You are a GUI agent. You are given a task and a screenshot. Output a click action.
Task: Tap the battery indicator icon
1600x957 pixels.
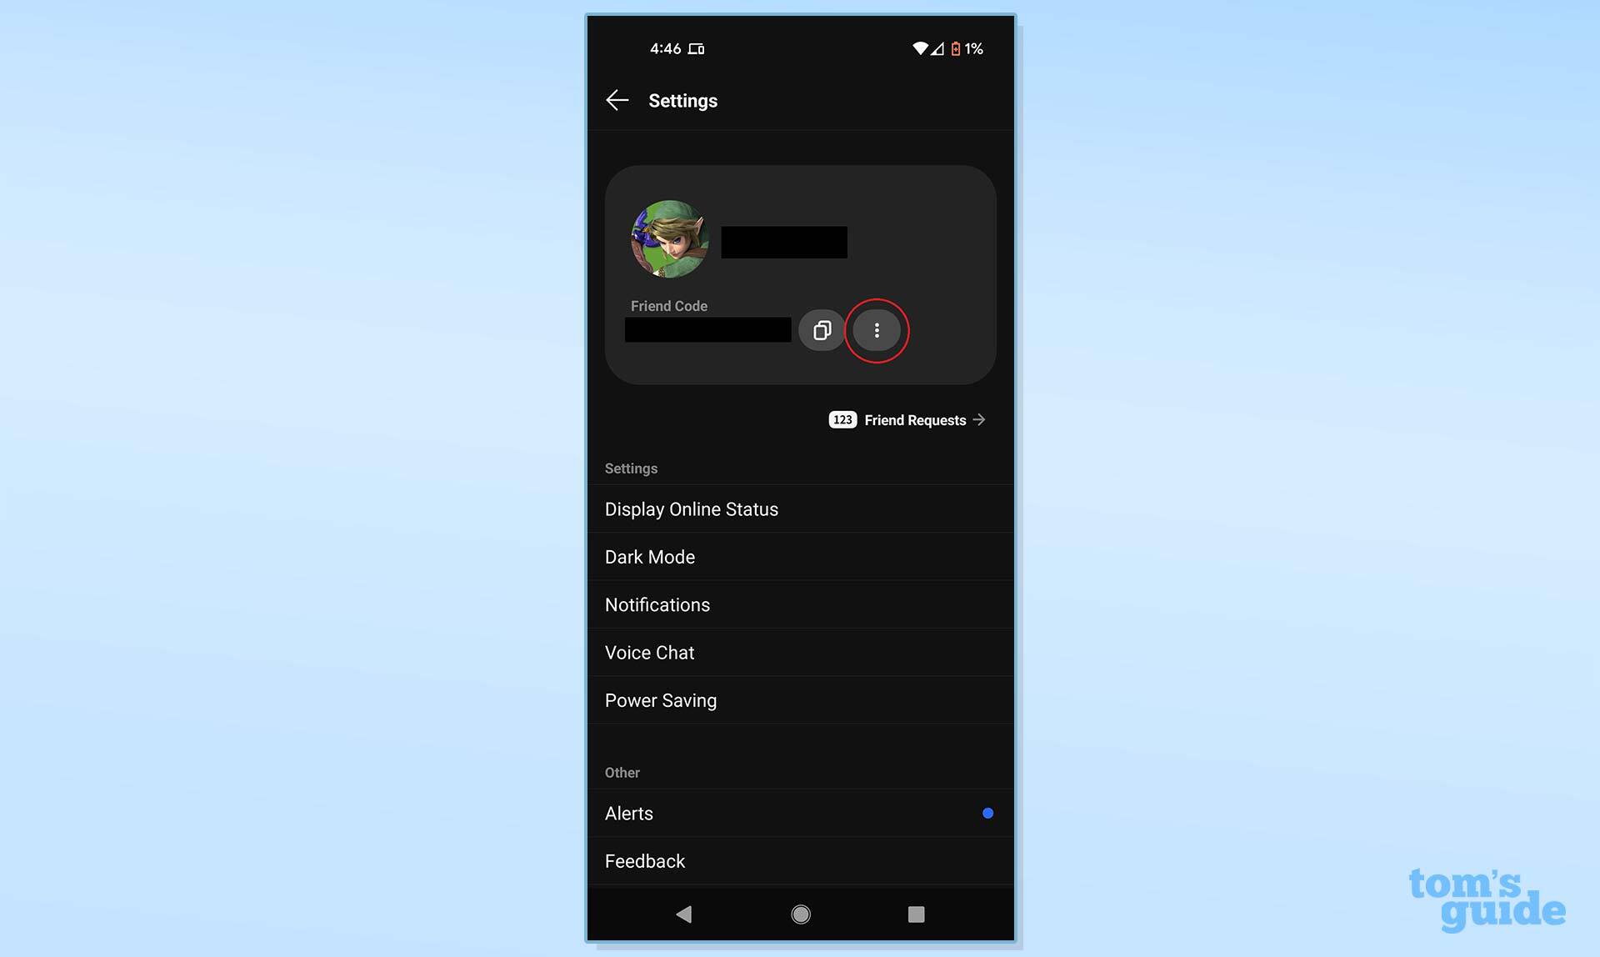(953, 48)
